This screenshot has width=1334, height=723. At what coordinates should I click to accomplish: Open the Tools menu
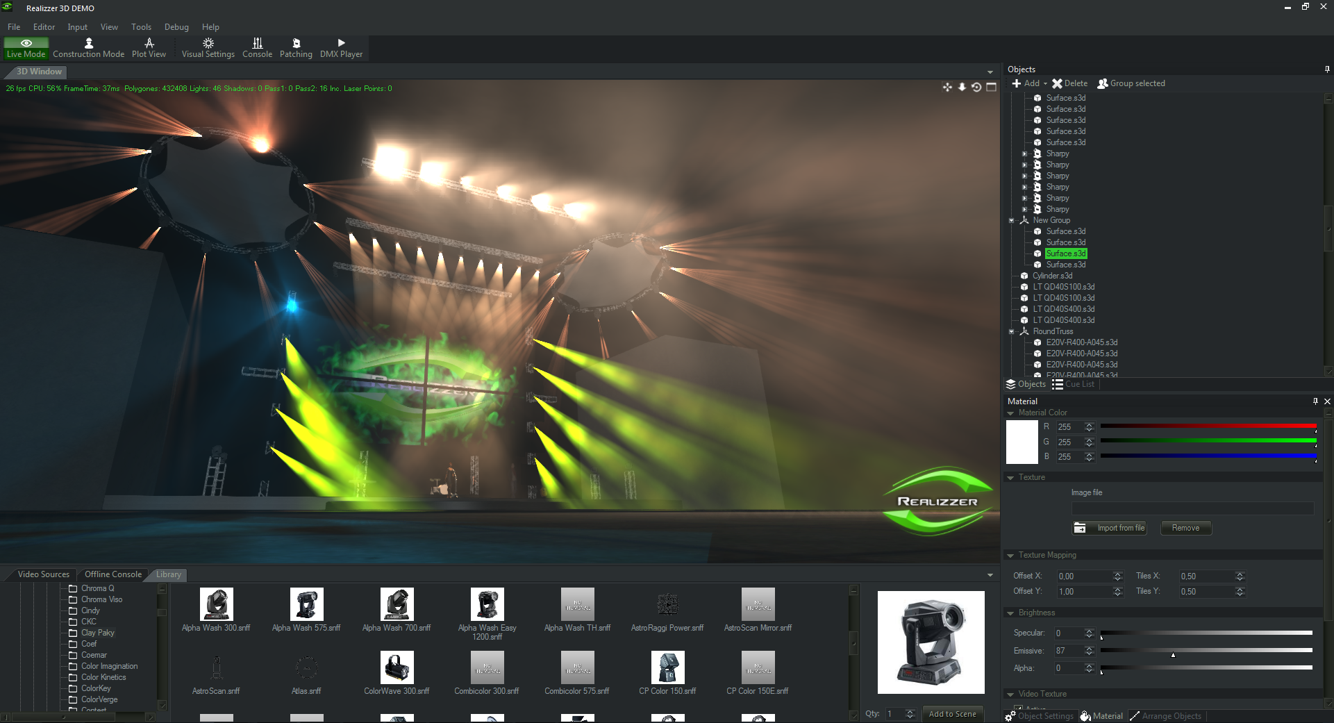coord(141,27)
